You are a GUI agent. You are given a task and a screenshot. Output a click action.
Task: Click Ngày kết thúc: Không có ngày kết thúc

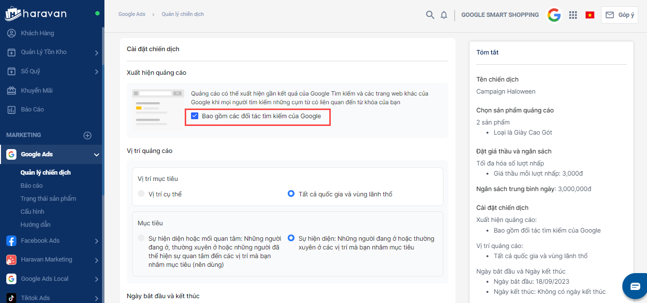[549, 291]
